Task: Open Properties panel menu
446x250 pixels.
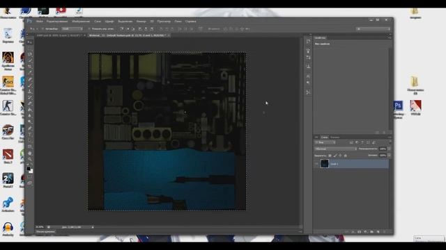Action: point(390,37)
